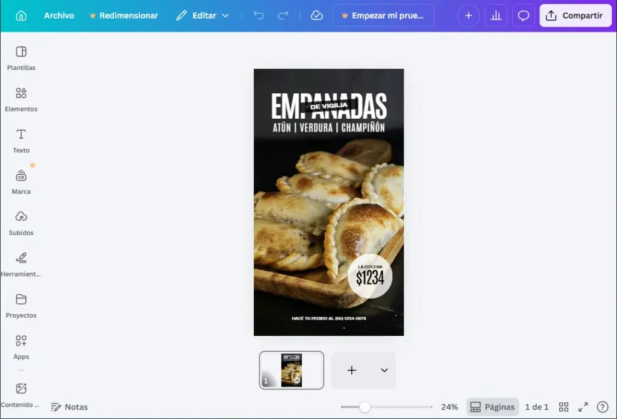Check cloud save status icon
This screenshot has height=419, width=617.
point(317,16)
